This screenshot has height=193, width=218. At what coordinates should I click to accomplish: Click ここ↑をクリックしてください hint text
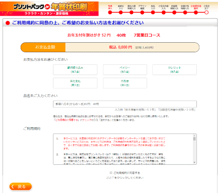[125, 178]
